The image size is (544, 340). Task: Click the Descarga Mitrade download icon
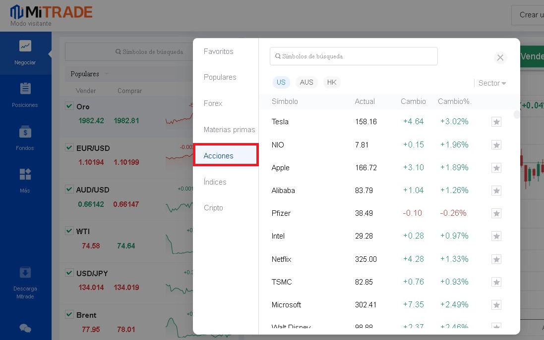pyautogui.click(x=25, y=273)
